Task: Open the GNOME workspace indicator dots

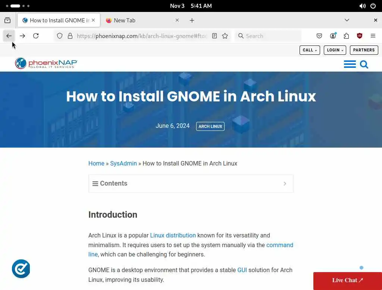Action: pos(18,6)
